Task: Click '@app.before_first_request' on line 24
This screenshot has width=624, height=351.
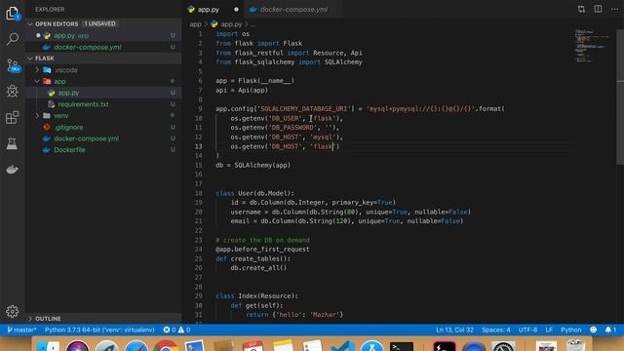Action: click(262, 250)
